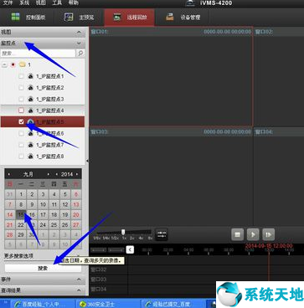Screen dimensions: 304x308
Task: Go to next year after 2014
Action: (x=77, y=174)
